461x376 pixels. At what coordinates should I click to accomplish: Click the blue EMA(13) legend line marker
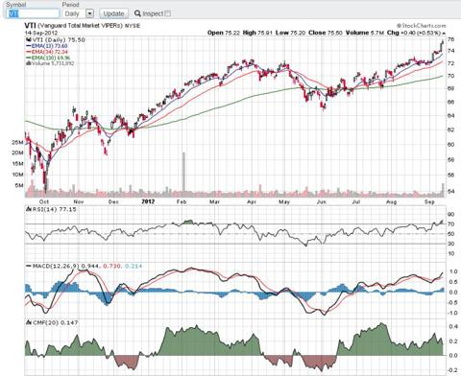point(29,46)
